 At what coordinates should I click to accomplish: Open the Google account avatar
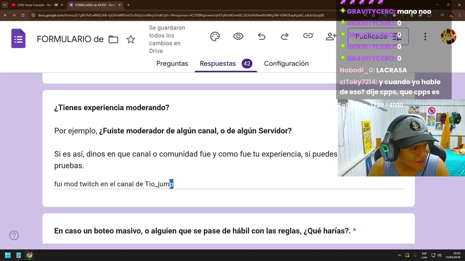(x=448, y=36)
